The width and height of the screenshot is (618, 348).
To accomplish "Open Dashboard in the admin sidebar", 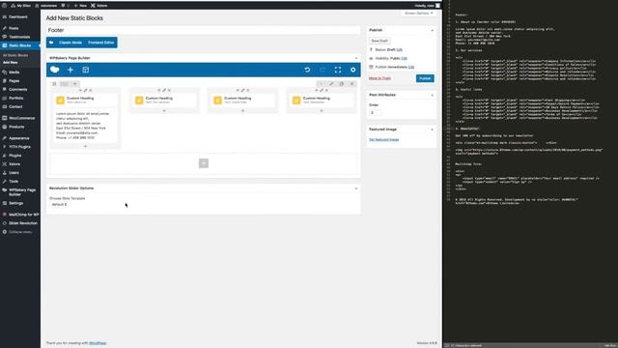I will [19, 17].
